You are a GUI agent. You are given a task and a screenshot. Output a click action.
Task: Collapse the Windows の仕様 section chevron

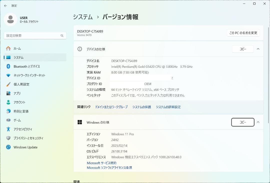coord(258,122)
